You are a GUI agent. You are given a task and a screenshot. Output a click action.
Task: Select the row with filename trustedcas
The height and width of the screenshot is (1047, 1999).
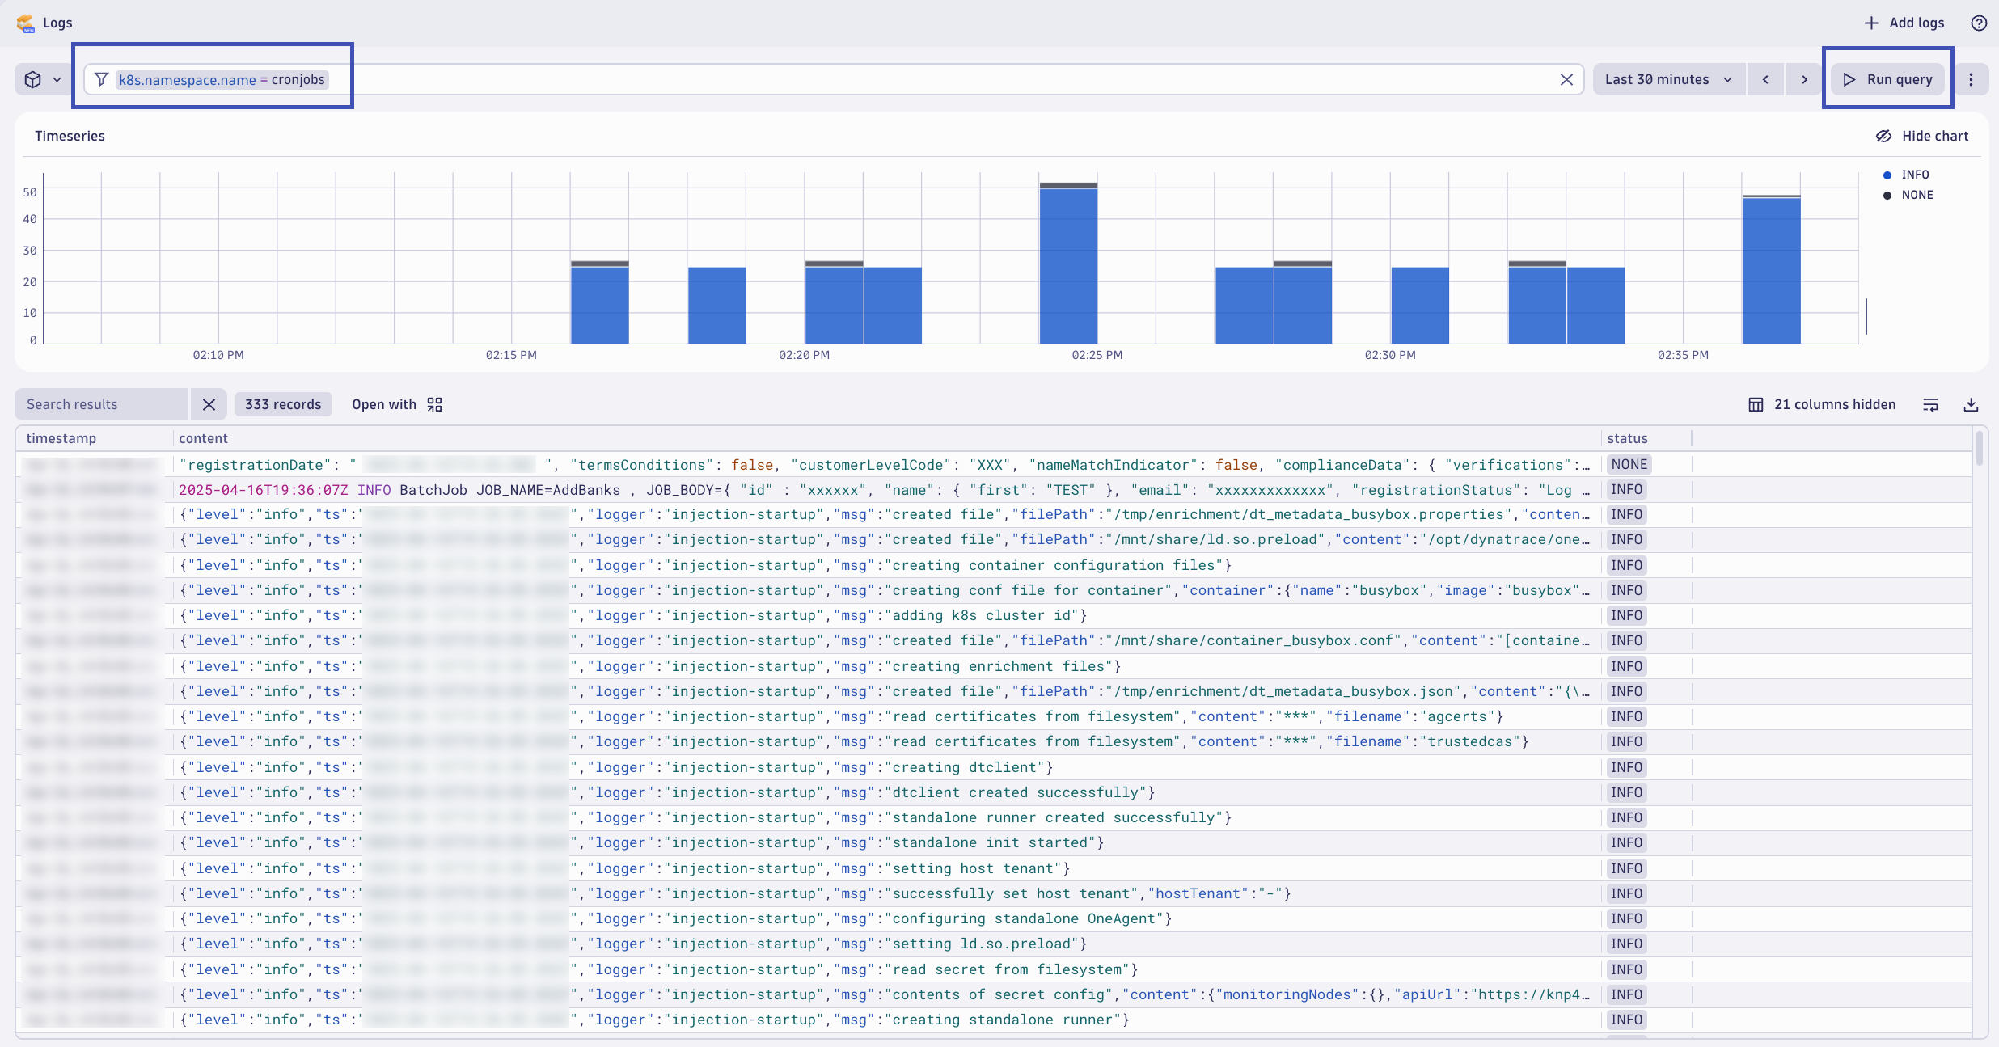click(994, 742)
